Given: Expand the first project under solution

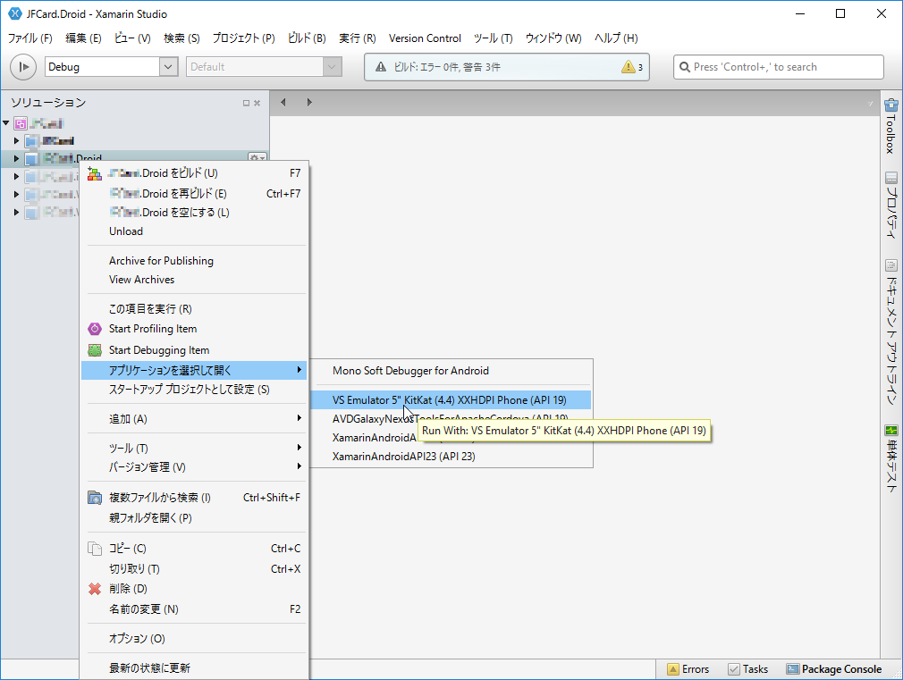Looking at the screenshot, I should [x=16, y=140].
